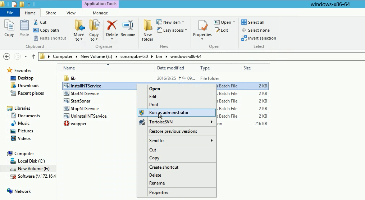This screenshot has width=365, height=200.
Task: Select the wrapper application file
Action: tap(78, 124)
